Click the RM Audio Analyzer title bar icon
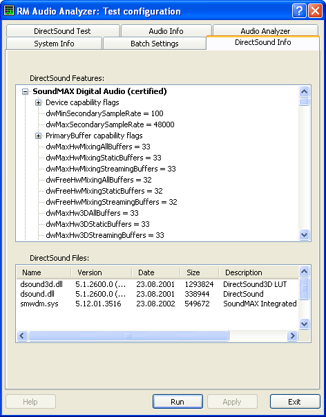 pyautogui.click(x=9, y=11)
